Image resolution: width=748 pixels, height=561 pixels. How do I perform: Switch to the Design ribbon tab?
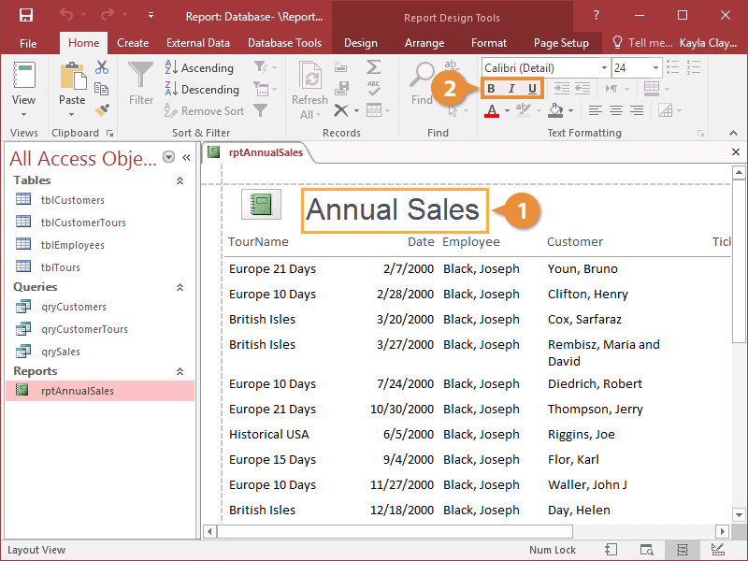pos(360,43)
